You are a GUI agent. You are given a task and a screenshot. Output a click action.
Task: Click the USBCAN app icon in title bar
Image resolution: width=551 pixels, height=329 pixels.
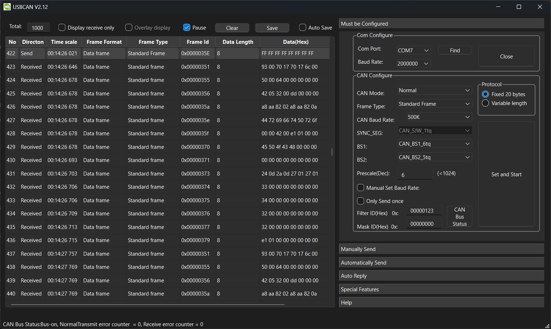(x=7, y=7)
